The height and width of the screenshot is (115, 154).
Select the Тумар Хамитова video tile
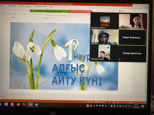[132, 53]
